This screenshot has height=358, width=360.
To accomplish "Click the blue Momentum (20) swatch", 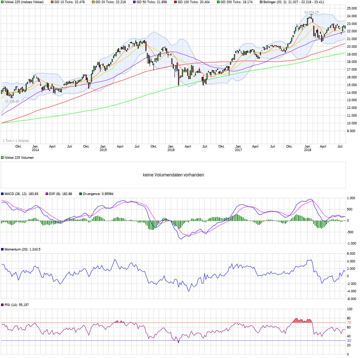I will [2, 249].
